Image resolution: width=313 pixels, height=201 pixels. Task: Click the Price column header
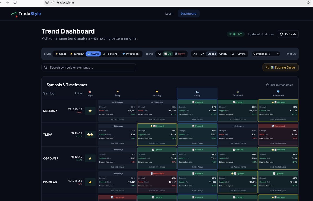[78, 93]
